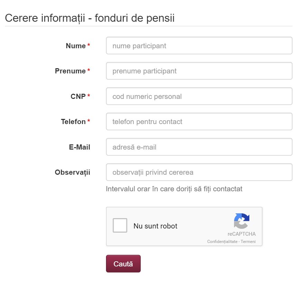Viewport: 298px width, 285px height.
Task: Click the "observații privind cererea" field
Action: [x=199, y=172]
